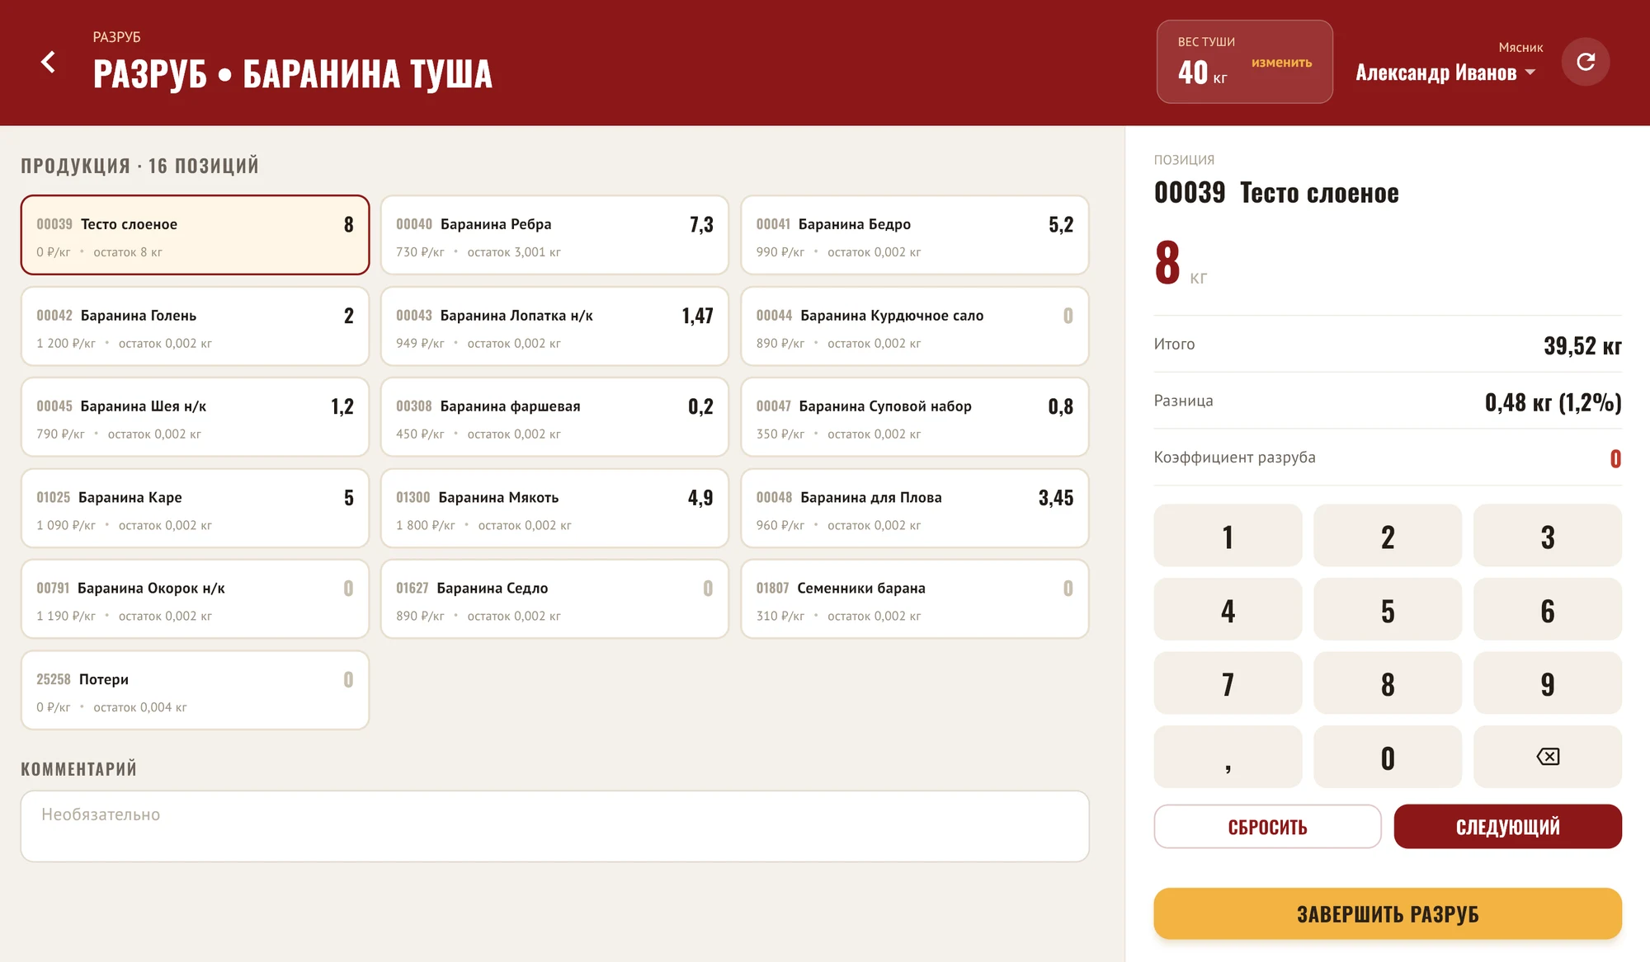
Task: Click the Итого value 39,52 кг
Action: (x=1582, y=345)
